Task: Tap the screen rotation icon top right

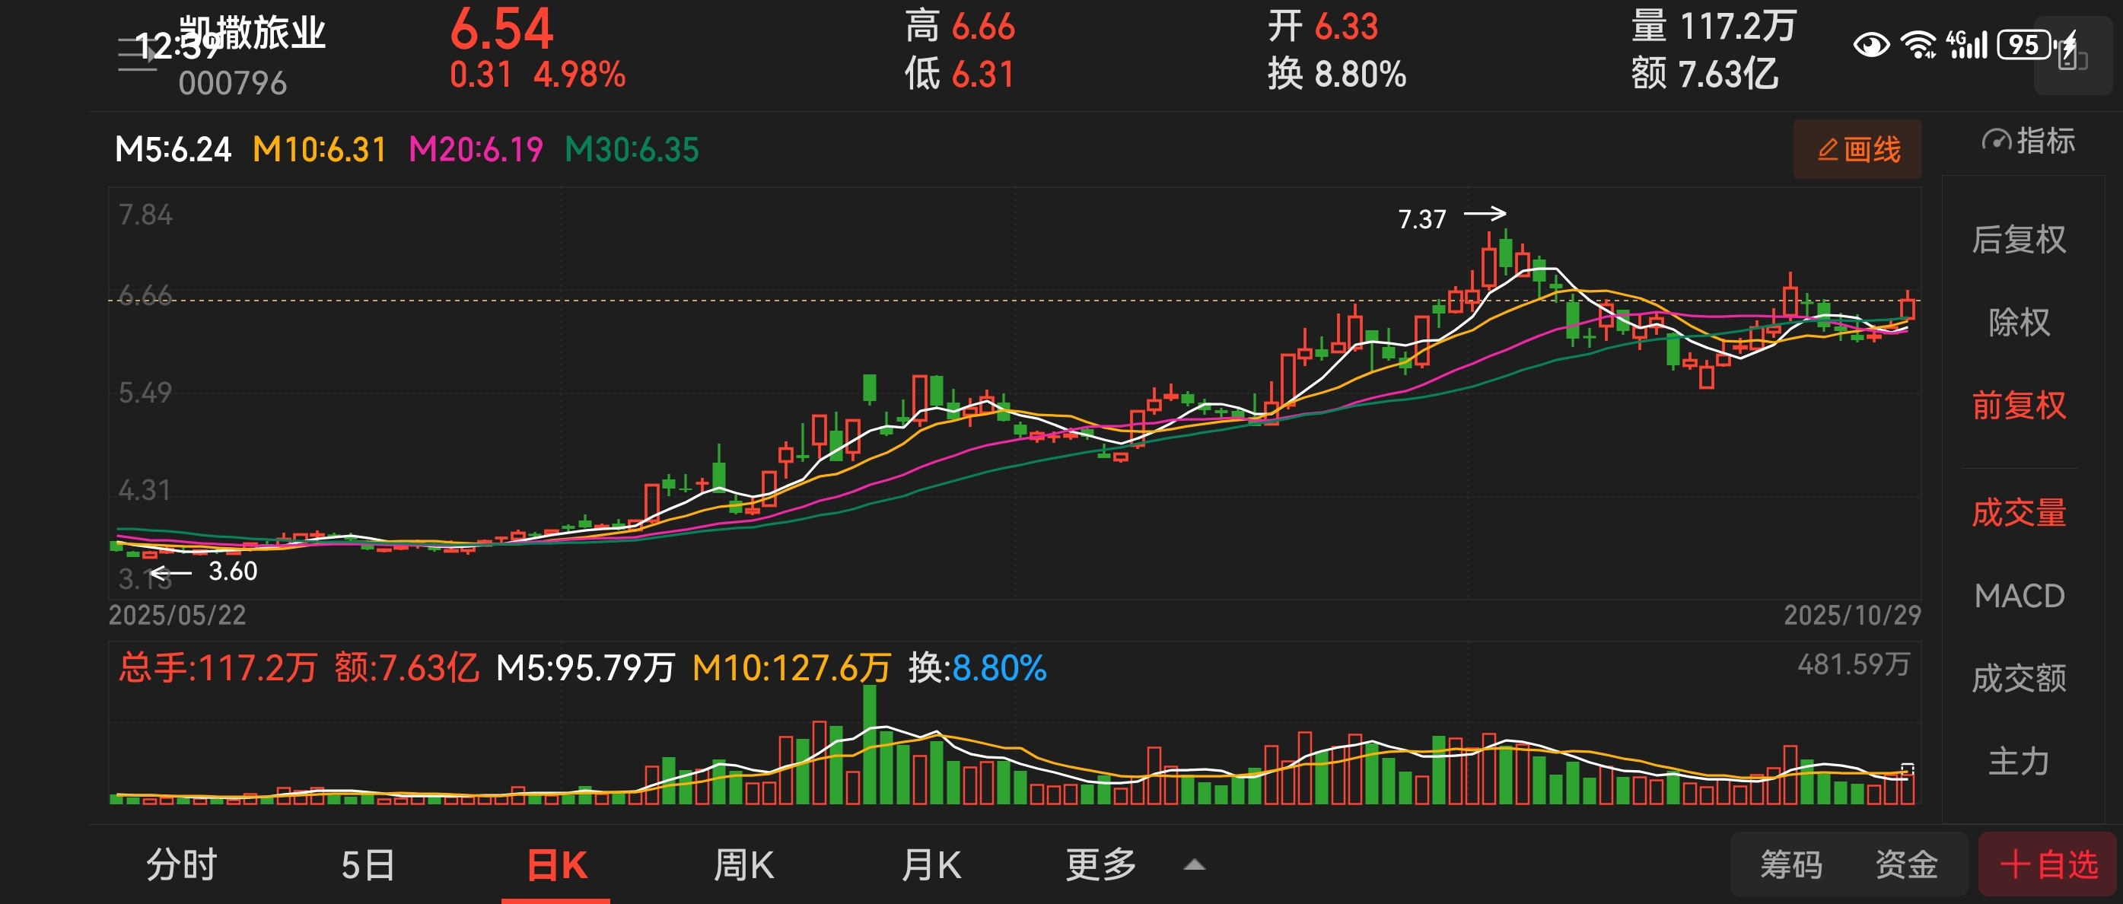Action: [2072, 56]
